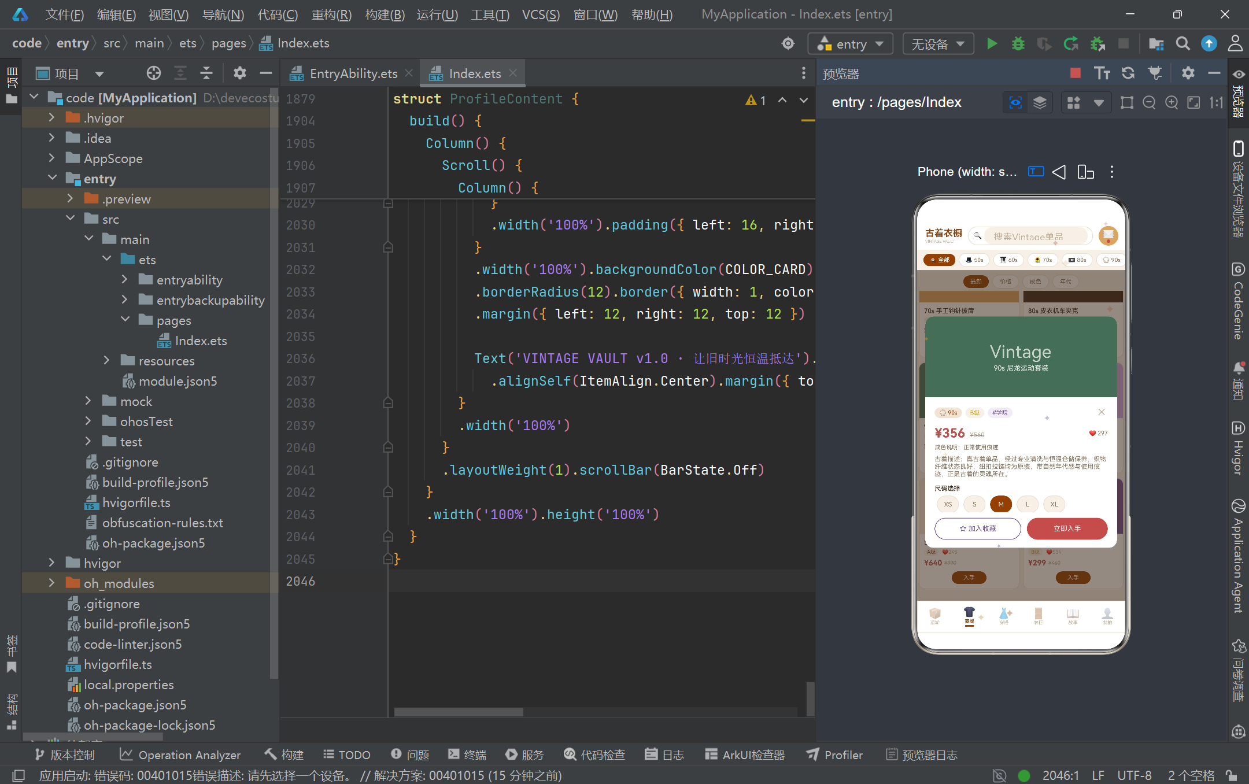The width and height of the screenshot is (1249, 784).
Task: Collapse all nodes in the project panel
Action: tap(206, 73)
